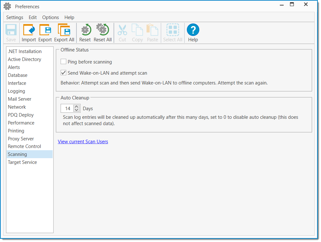This screenshot has width=321, height=242.
Task: Click the Cut scissors icon
Action: [122, 30]
